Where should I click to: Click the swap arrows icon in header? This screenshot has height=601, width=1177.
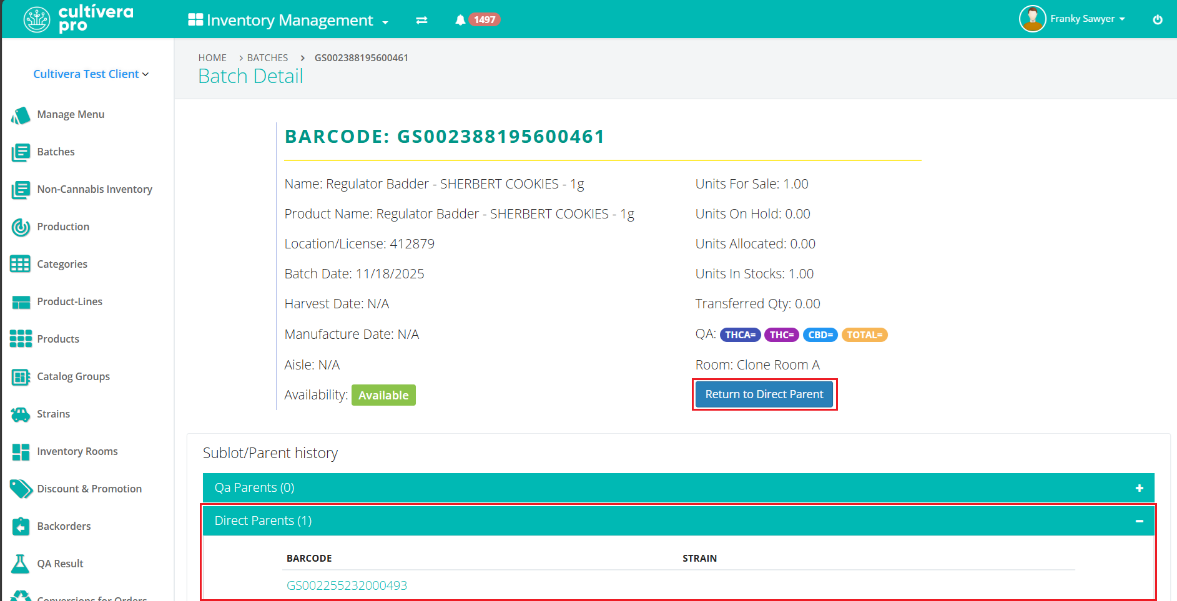(x=421, y=20)
